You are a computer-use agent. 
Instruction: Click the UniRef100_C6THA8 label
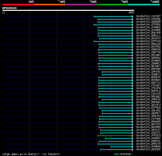(x=148, y=119)
